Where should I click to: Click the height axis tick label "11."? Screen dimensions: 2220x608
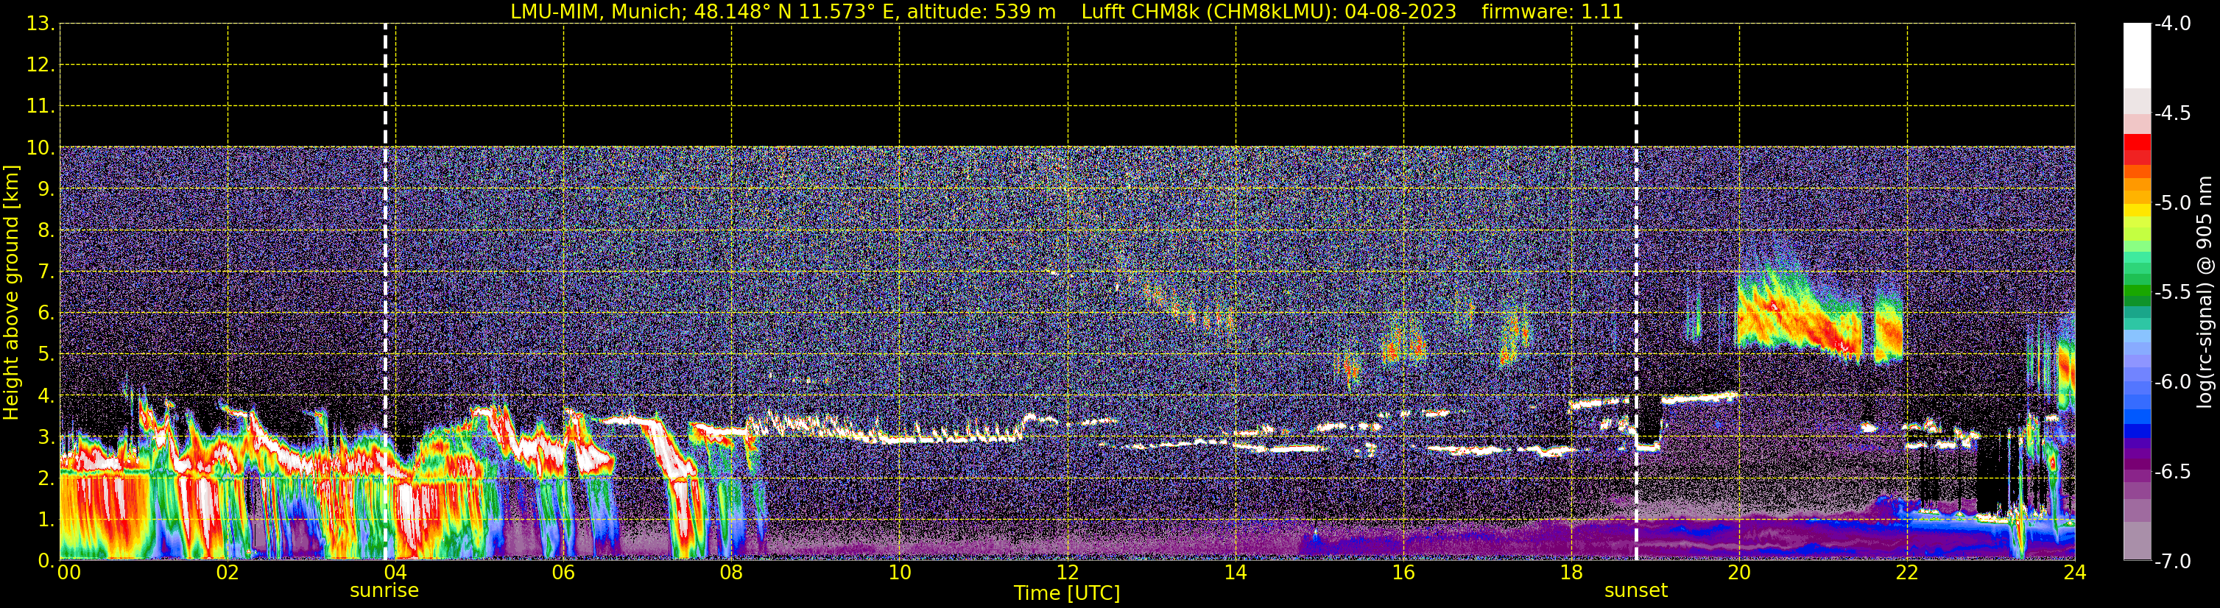click(x=40, y=106)
